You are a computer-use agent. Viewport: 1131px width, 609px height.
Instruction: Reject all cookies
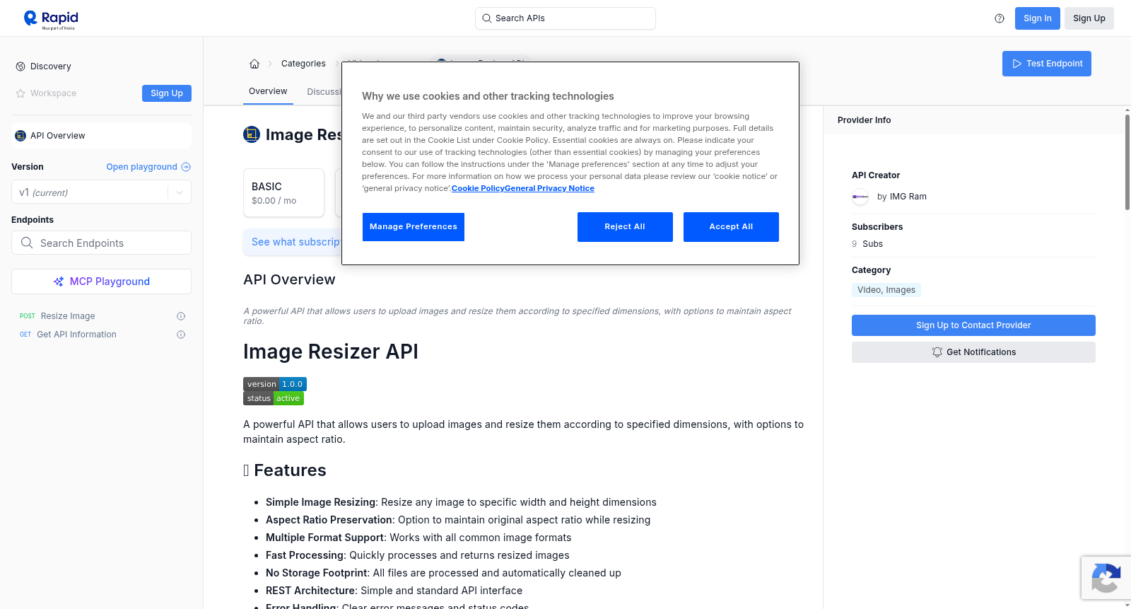tap(625, 227)
